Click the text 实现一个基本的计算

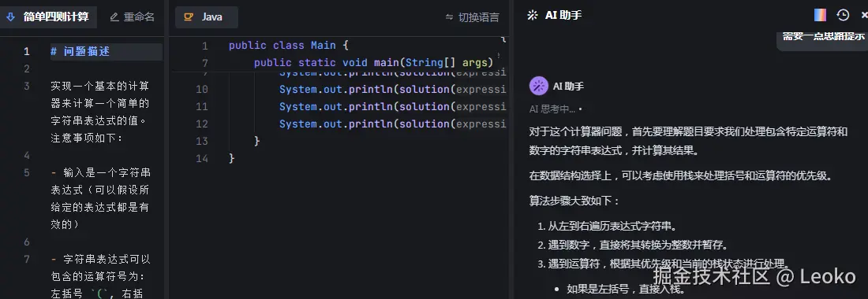coord(99,86)
